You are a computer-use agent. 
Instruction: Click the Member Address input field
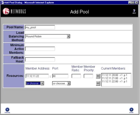click(37, 76)
